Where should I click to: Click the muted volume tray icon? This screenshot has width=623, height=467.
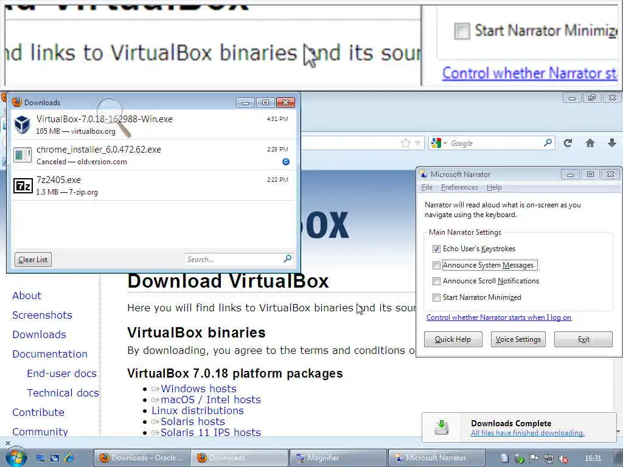[x=563, y=458]
